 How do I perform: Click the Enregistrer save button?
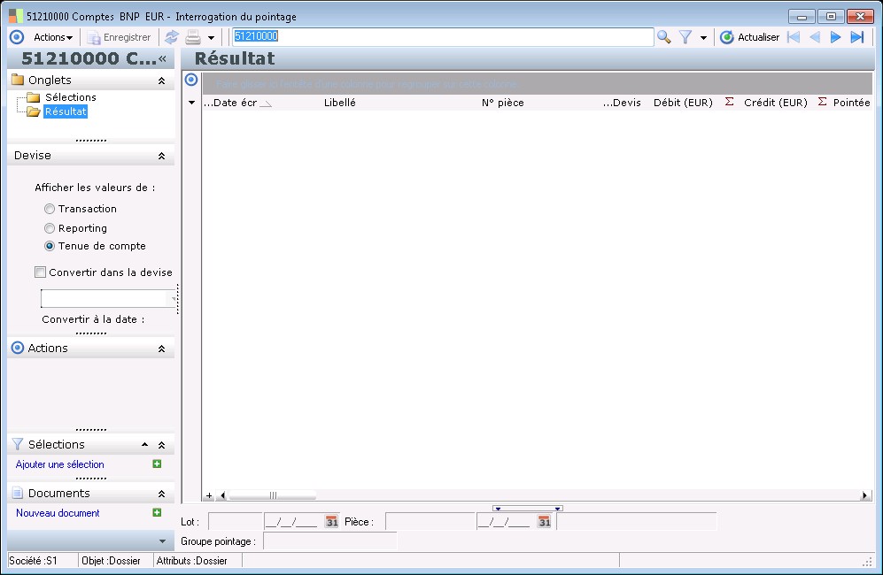(119, 37)
